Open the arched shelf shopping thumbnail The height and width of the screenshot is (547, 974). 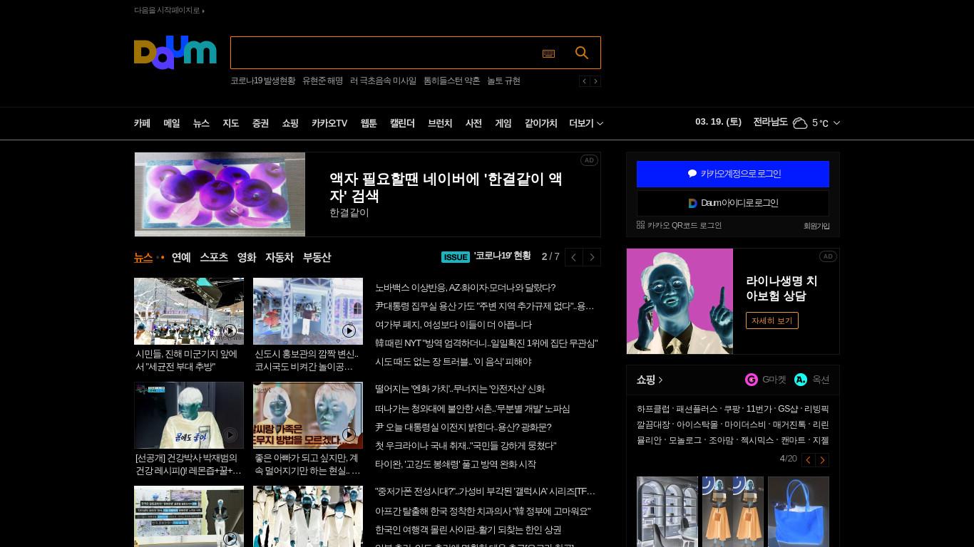click(x=667, y=511)
